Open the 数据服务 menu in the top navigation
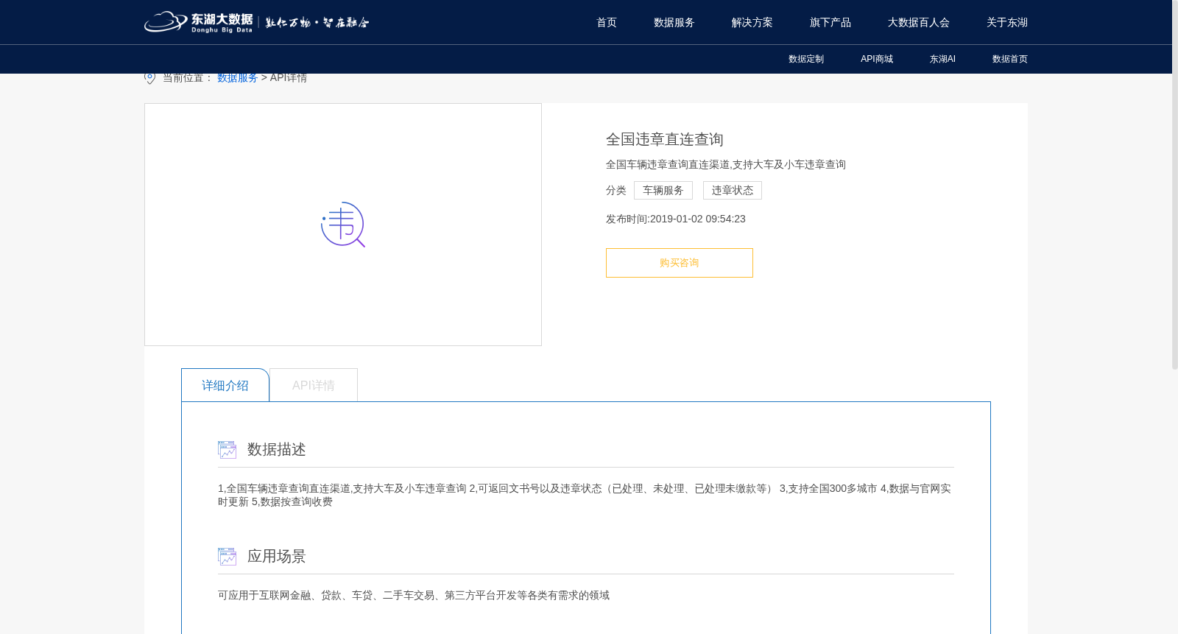 click(674, 23)
